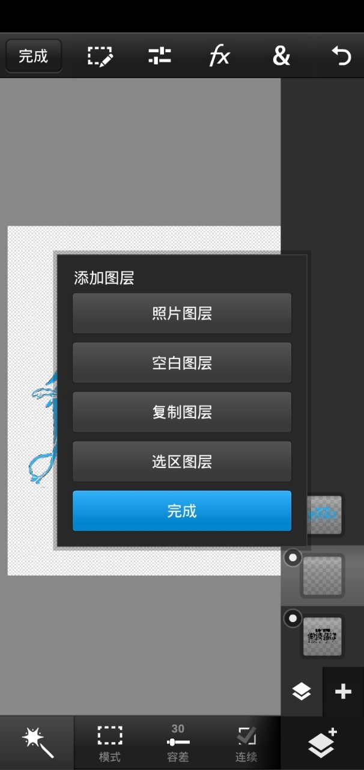
Task: Tap the blue 完成 button in the dialog
Action: 182,511
